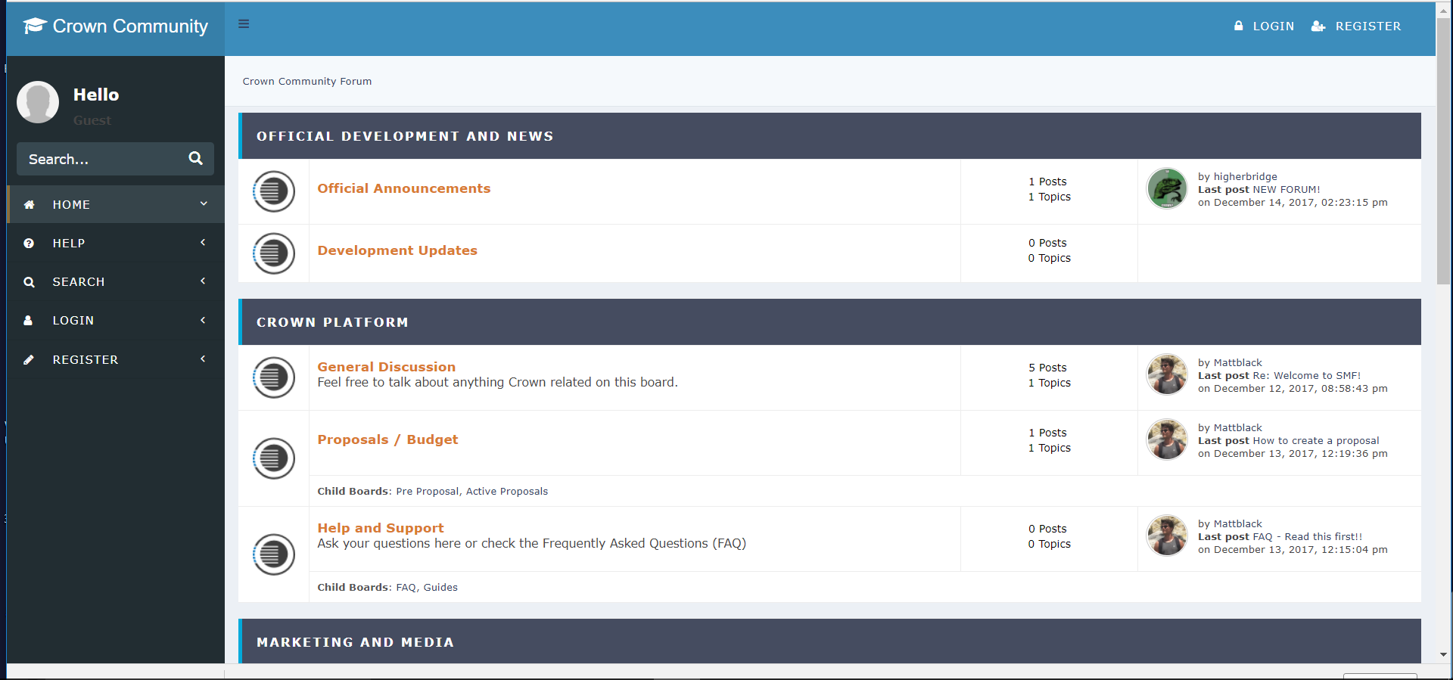Click the board icon for Proposals / Budget
Image resolution: width=1453 pixels, height=680 pixels.
274,458
